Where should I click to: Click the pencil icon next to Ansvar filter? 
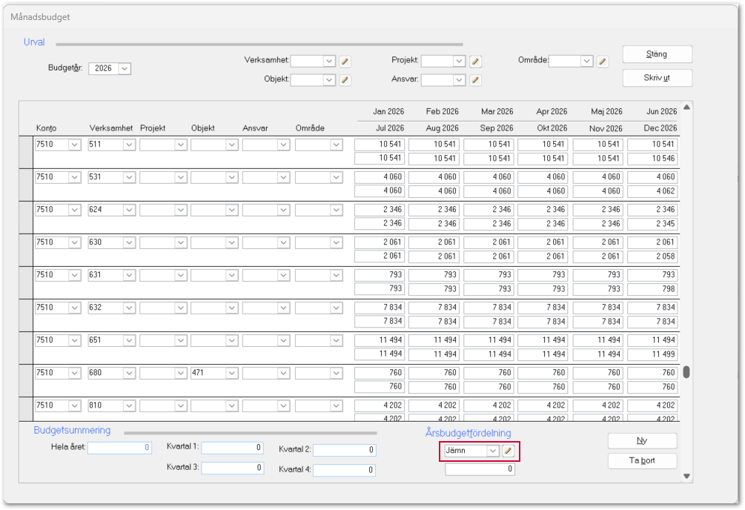pos(476,80)
